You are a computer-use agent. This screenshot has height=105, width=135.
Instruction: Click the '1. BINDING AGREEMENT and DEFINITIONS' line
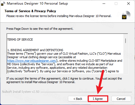pos(35,50)
